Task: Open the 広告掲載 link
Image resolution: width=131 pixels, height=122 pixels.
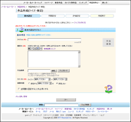Action: 69,115
